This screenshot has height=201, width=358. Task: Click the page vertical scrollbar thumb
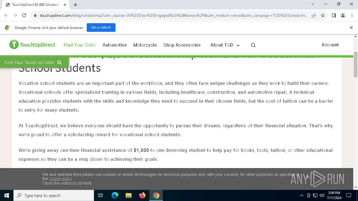[x=356, y=64]
